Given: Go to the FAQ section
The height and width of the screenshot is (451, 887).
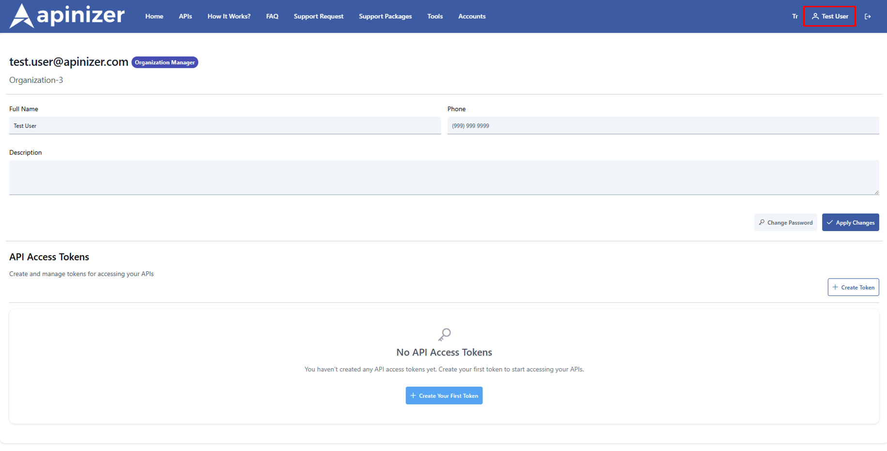Looking at the screenshot, I should tap(272, 16).
